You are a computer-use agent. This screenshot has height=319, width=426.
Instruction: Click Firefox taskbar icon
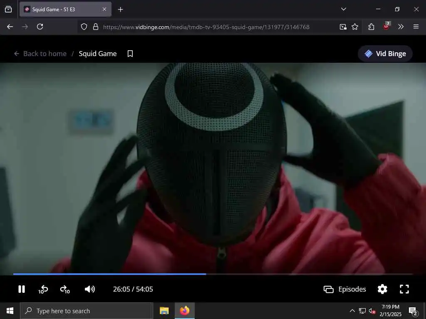184,311
